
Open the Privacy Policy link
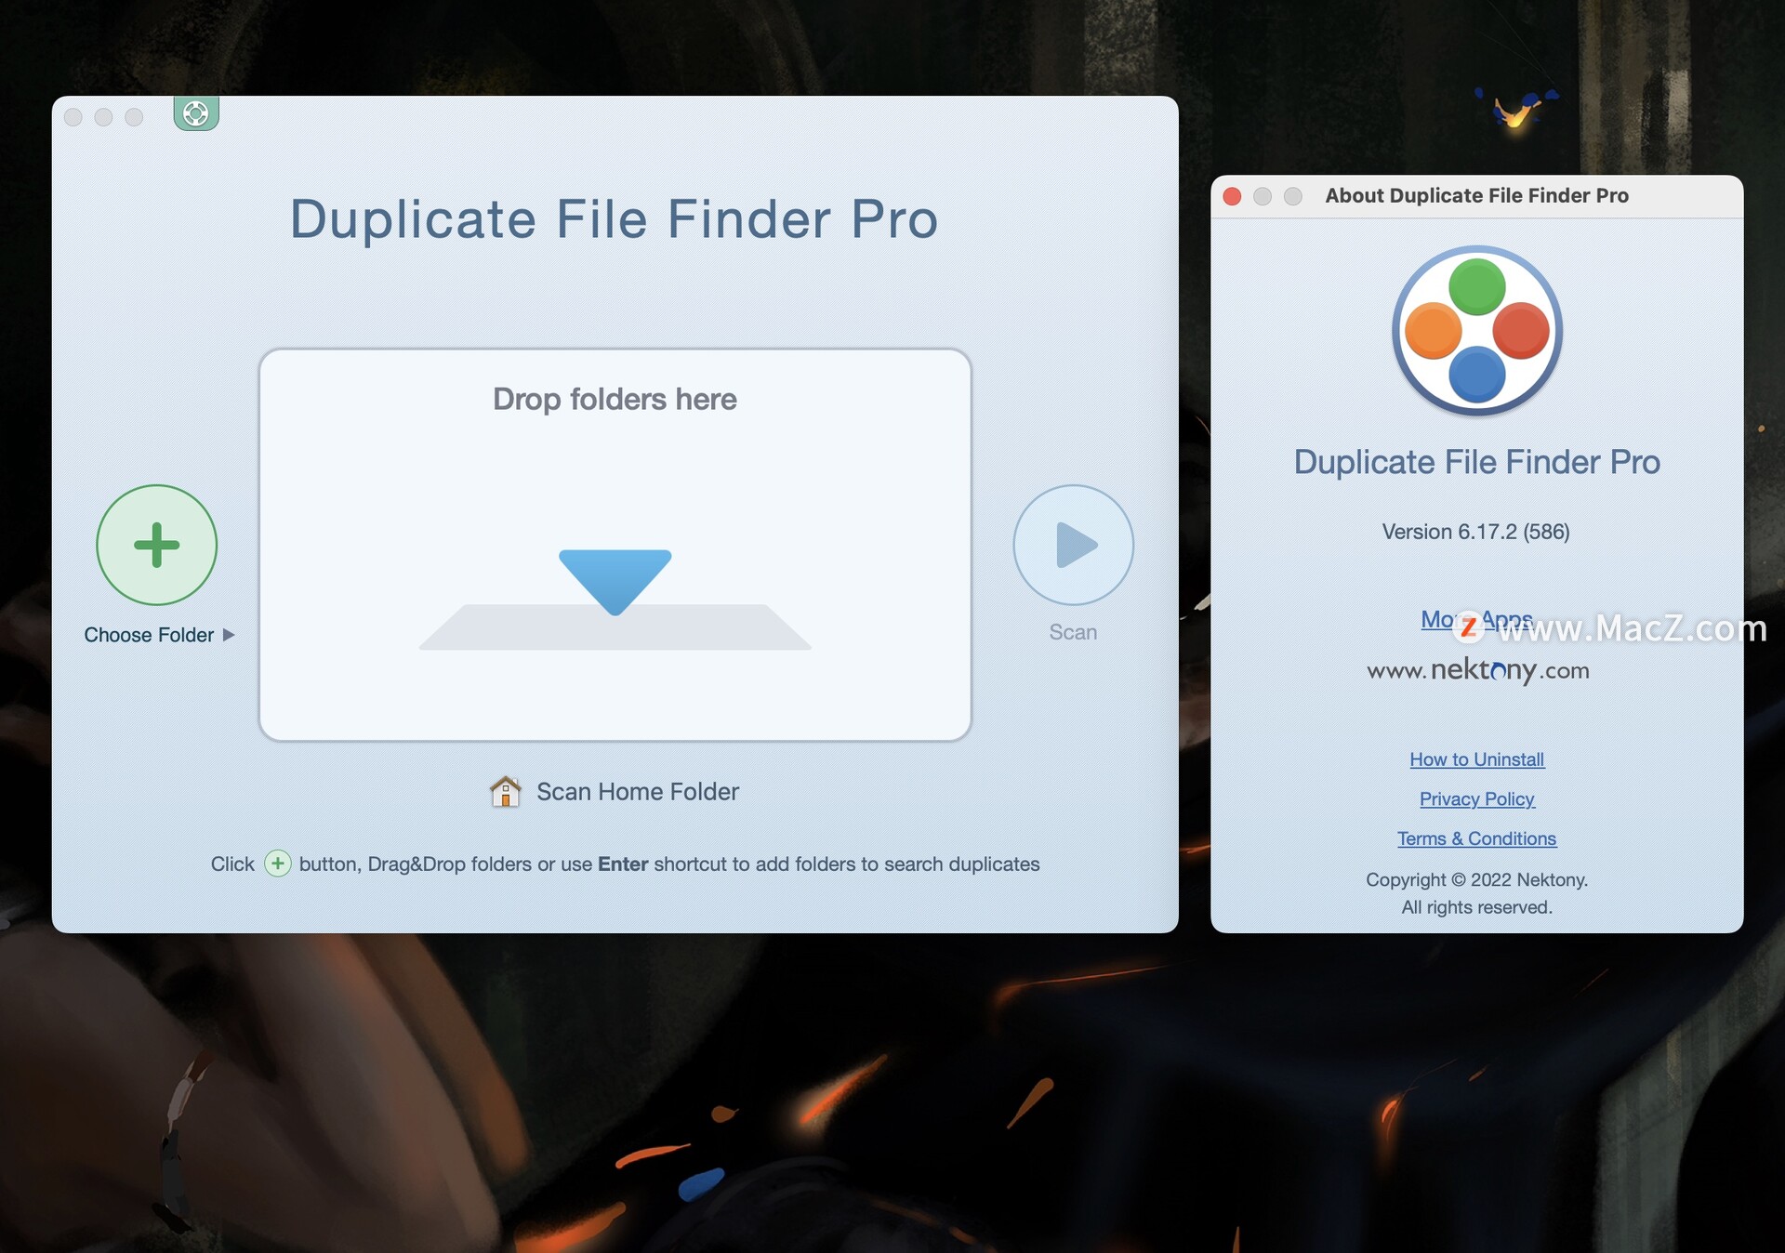pos(1476,798)
